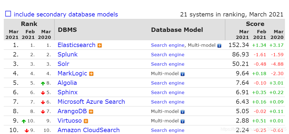Click Search engine link in Elasticsearch row
This screenshot has height=134, width=289.
[x=168, y=45]
